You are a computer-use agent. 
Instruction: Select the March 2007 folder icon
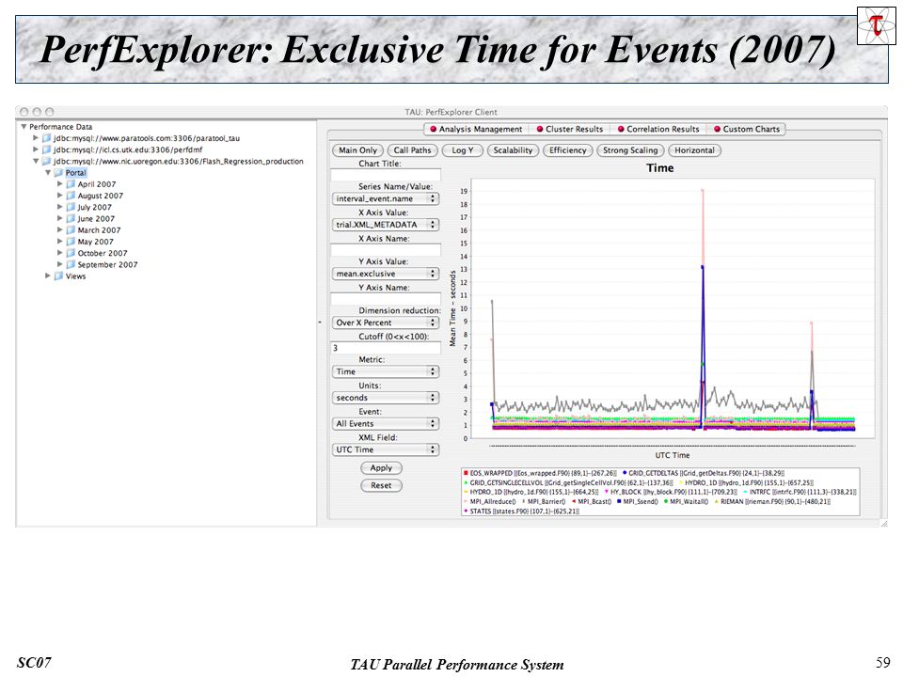coord(71,230)
